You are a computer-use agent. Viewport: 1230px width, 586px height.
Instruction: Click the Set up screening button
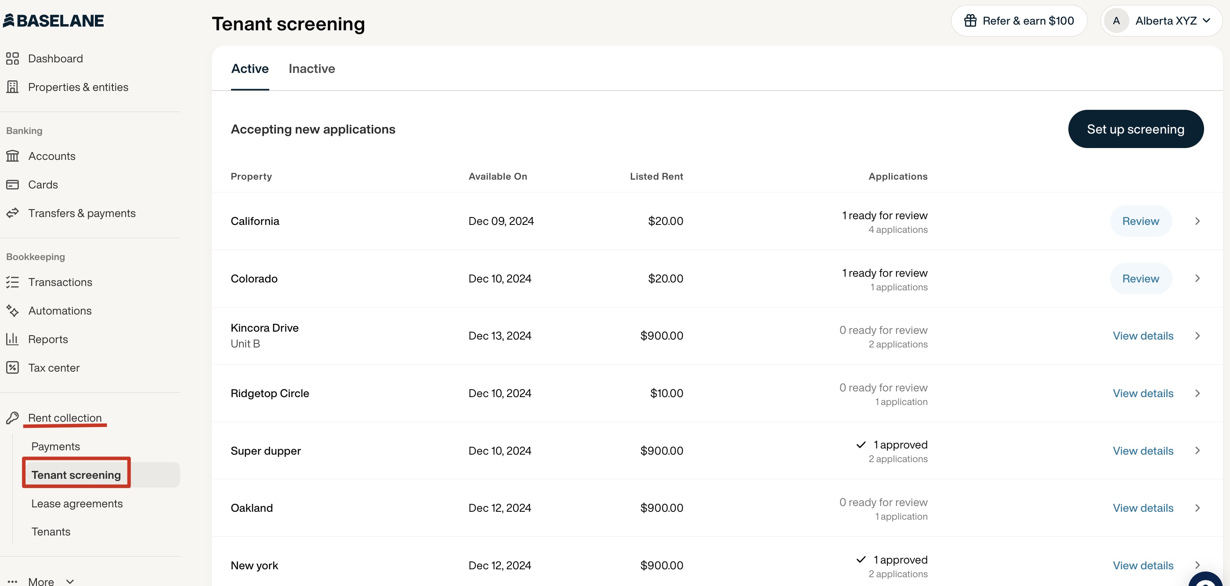coord(1136,129)
